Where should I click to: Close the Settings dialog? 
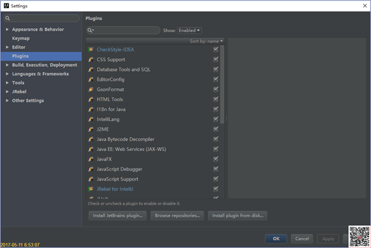(365, 5)
